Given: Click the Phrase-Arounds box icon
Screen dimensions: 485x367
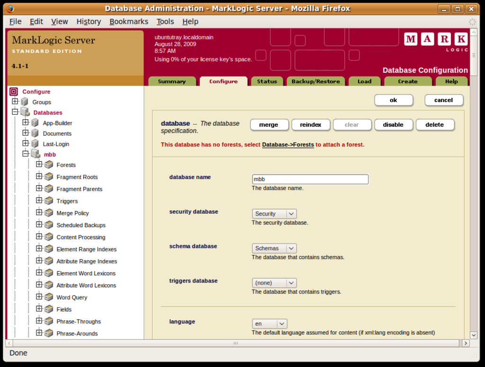Looking at the screenshot, I should (x=49, y=333).
